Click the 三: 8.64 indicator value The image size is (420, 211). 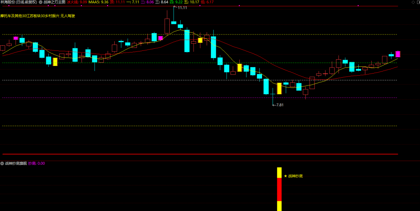pyautogui.click(x=162, y=2)
